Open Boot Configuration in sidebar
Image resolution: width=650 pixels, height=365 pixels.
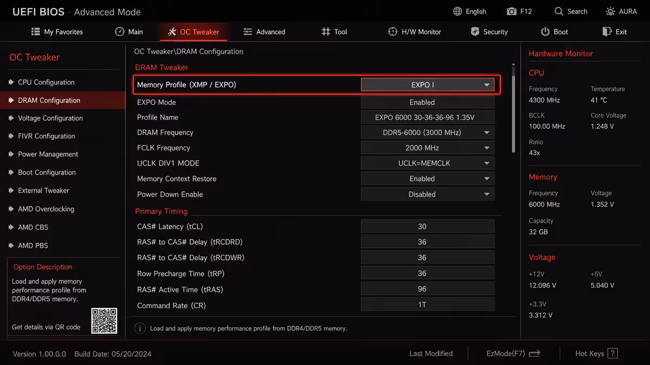click(62, 172)
